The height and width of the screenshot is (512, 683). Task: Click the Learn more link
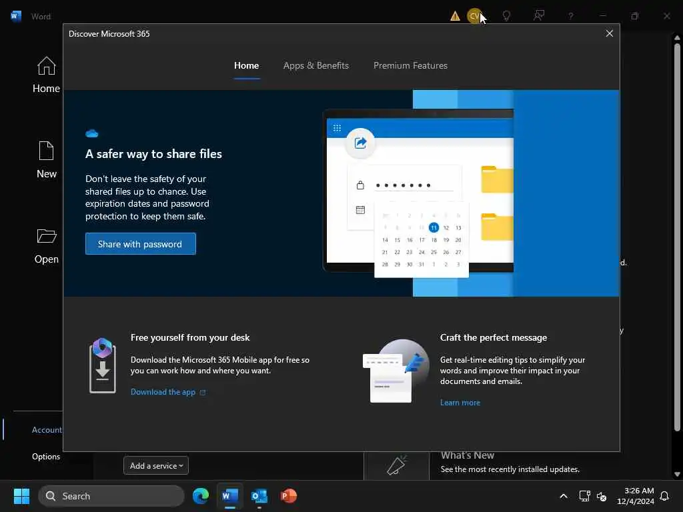point(460,402)
